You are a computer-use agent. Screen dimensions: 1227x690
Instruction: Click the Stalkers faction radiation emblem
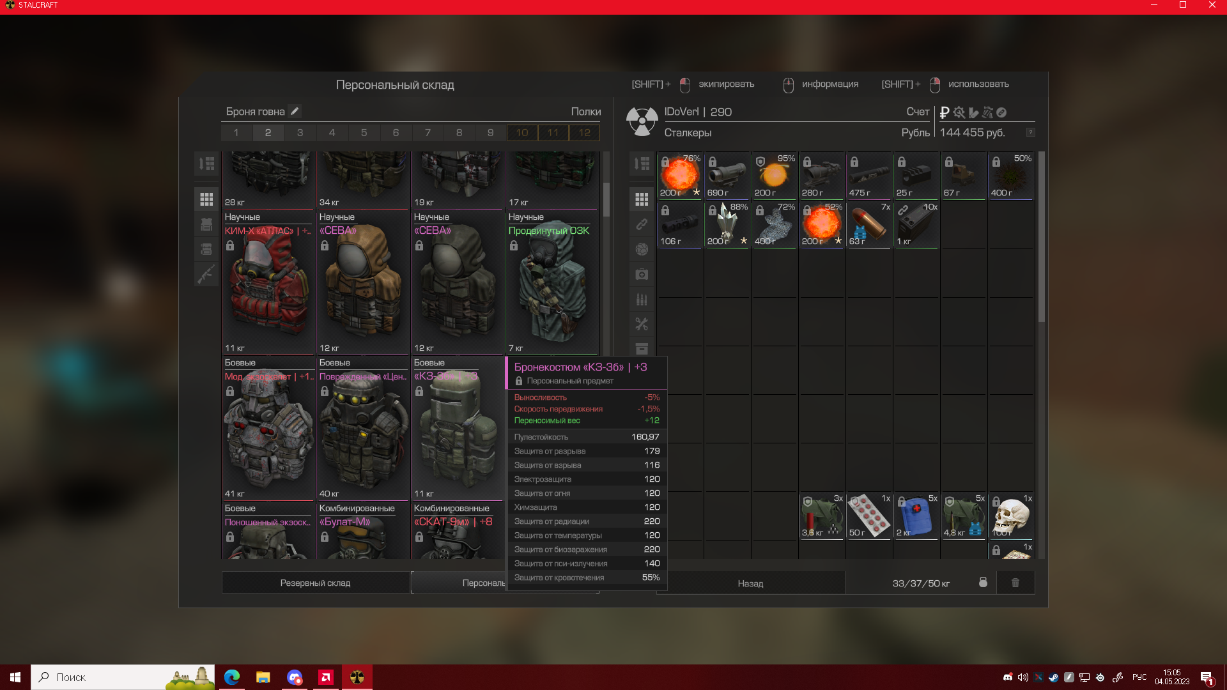pyautogui.click(x=642, y=121)
